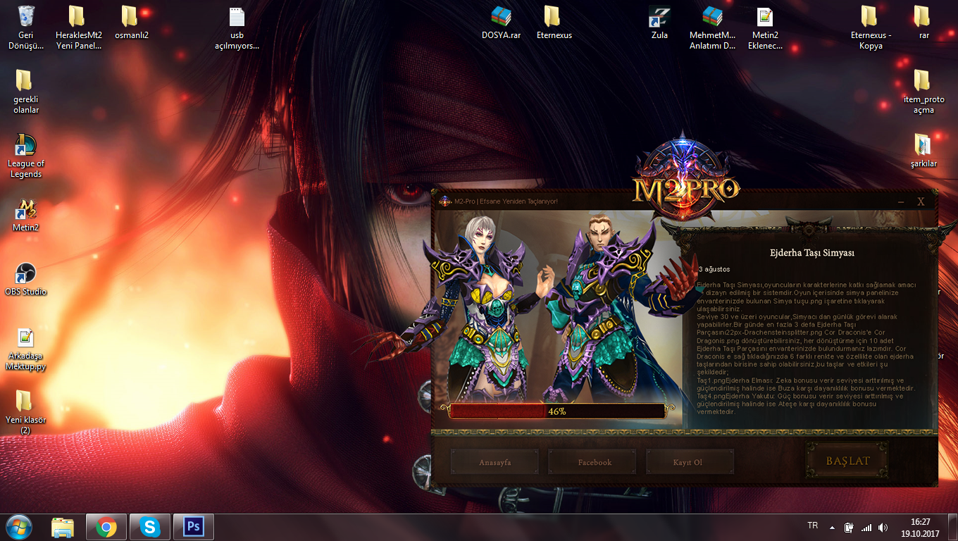Select the DOSYA.rar archive icon
This screenshot has height=541, width=958.
click(501, 21)
